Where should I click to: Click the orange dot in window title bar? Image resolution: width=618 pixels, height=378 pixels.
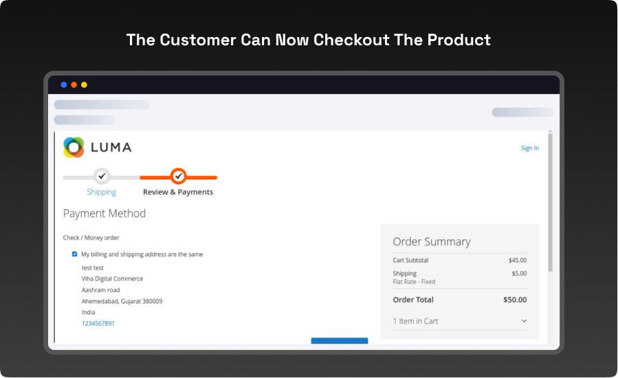click(74, 85)
